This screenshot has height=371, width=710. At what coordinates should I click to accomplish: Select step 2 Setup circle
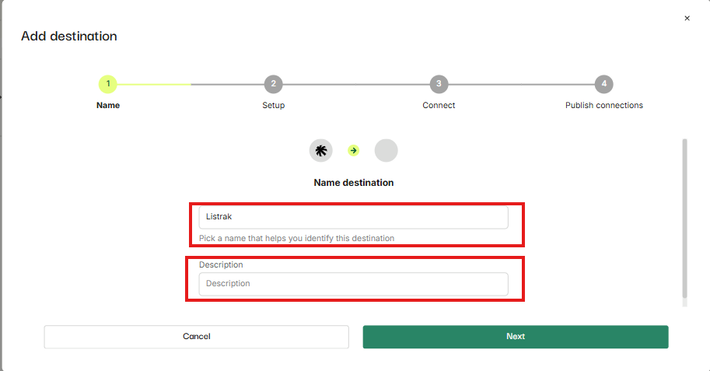point(274,84)
